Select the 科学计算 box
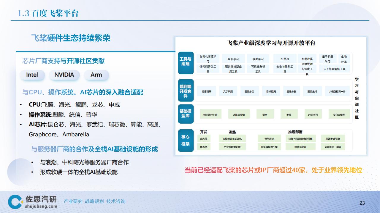The image size is (380, 213). 307,59
